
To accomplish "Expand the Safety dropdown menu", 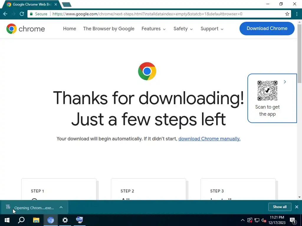I will (x=183, y=29).
